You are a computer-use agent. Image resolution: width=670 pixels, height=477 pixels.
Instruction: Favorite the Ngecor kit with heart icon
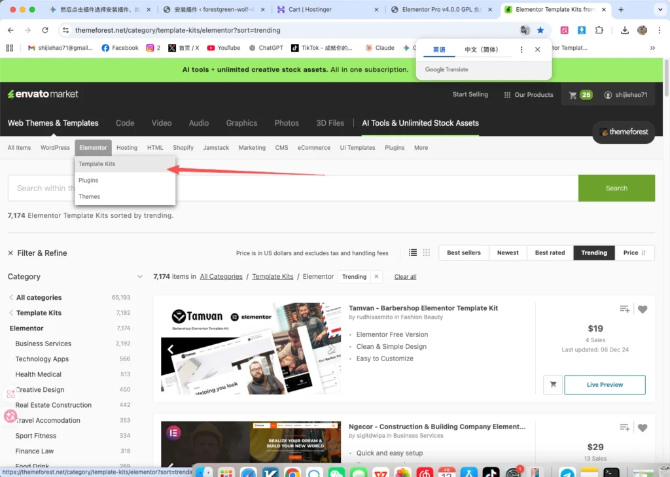(643, 427)
